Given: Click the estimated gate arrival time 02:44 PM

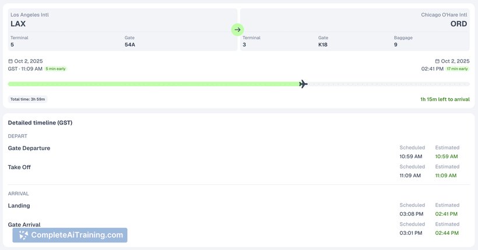Looking at the screenshot, I should point(447,233).
